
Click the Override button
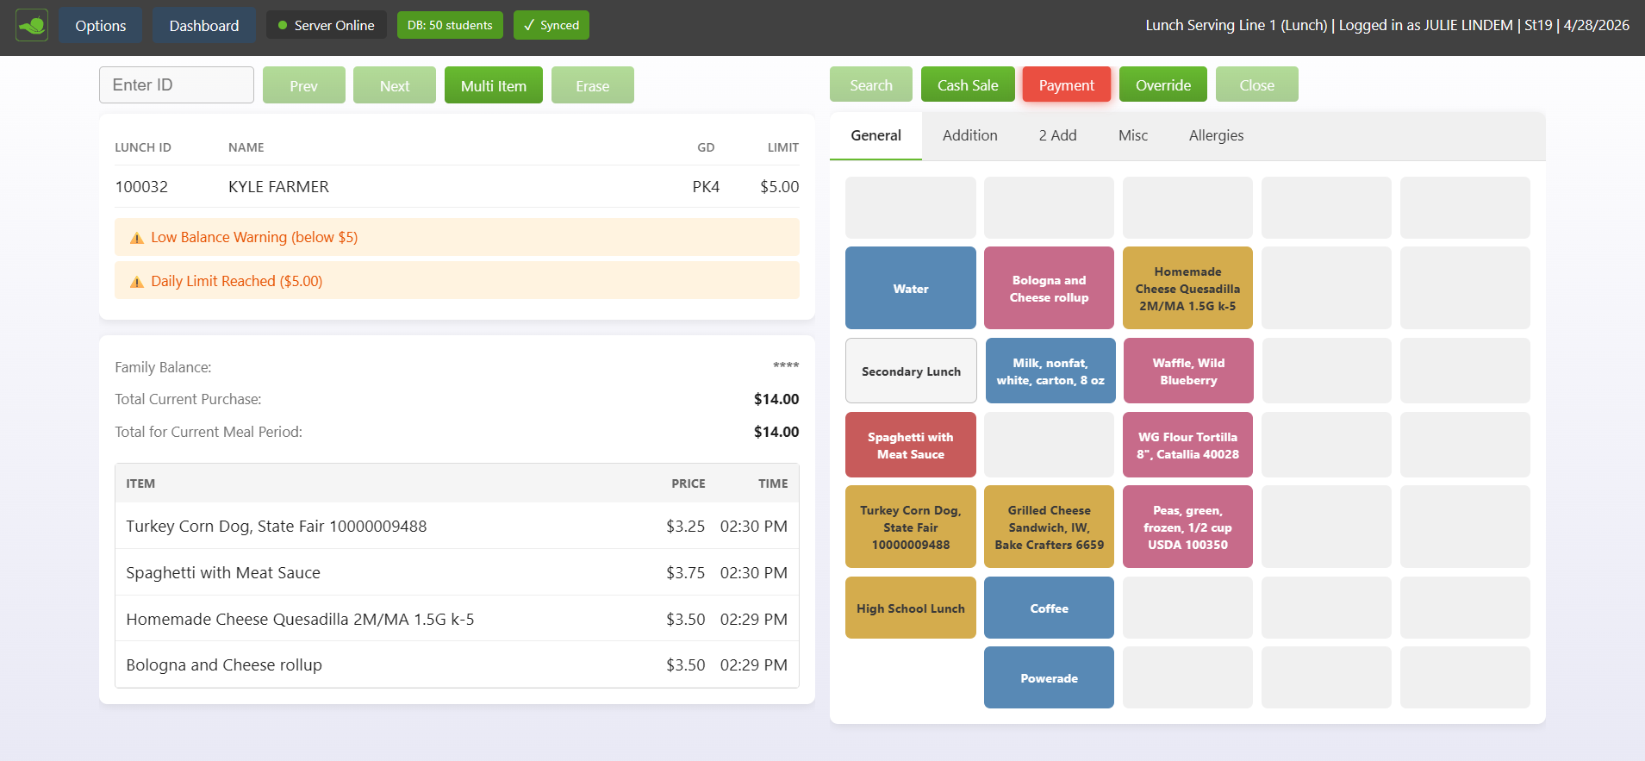pos(1163,84)
